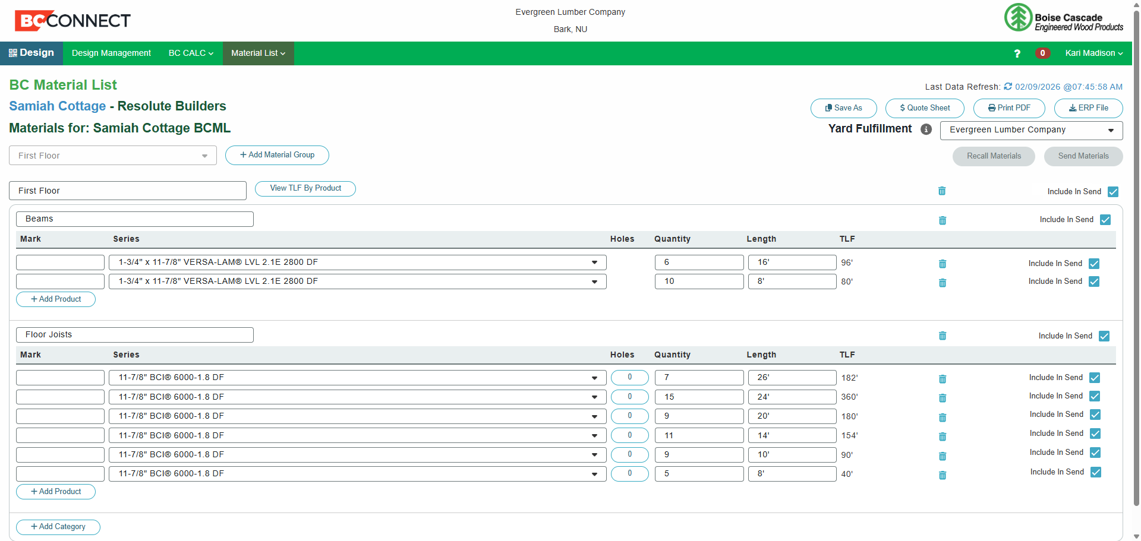The height and width of the screenshot is (541, 1141).
Task: Click Add Material Group
Action: point(277,155)
